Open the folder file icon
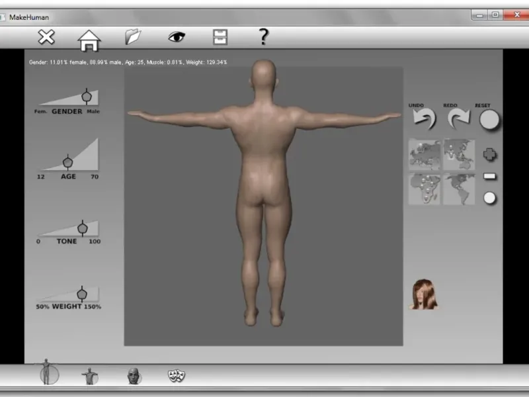 [133, 36]
